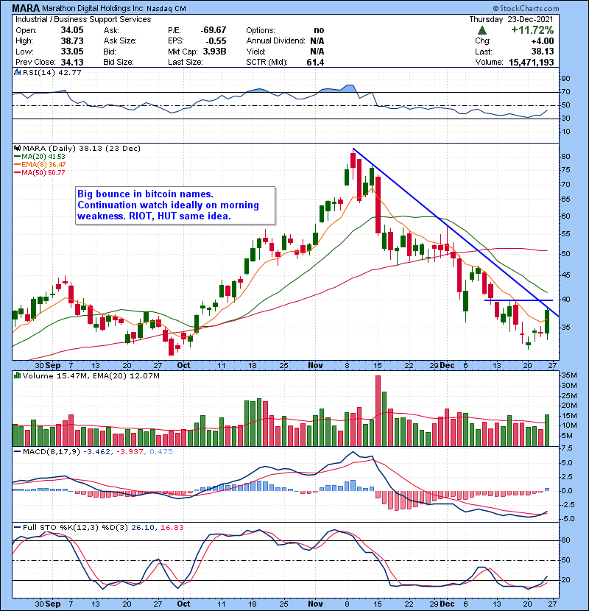589x611 pixels.
Task: Click the MACD histogram value 0.475
Action: coord(161,451)
